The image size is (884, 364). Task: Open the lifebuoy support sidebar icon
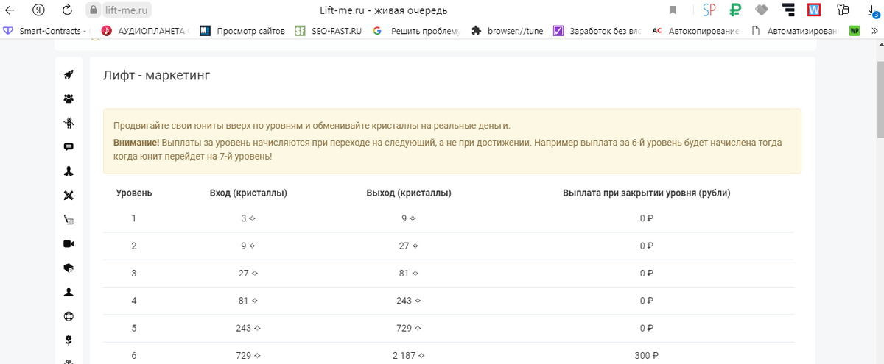69,316
